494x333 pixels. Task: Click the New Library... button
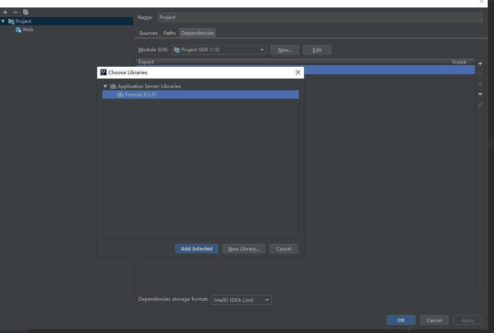tap(244, 249)
